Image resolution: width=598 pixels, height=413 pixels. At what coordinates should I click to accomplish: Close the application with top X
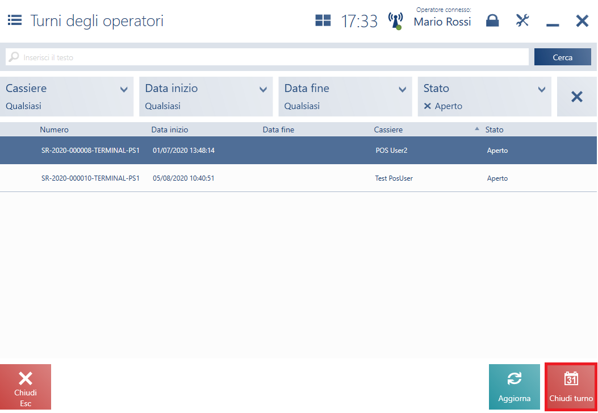coord(582,21)
